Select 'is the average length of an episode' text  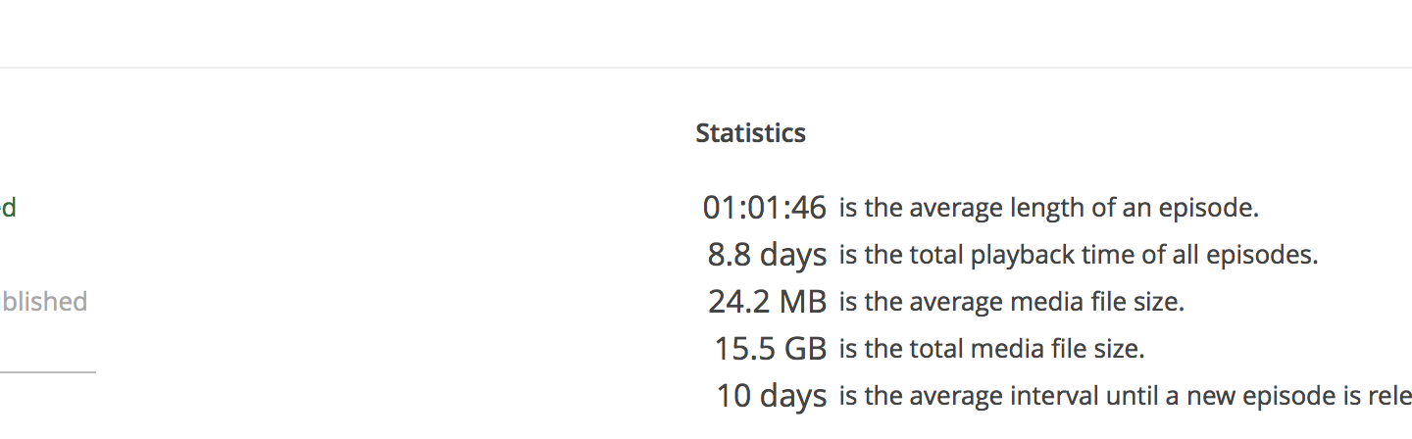1047,208
